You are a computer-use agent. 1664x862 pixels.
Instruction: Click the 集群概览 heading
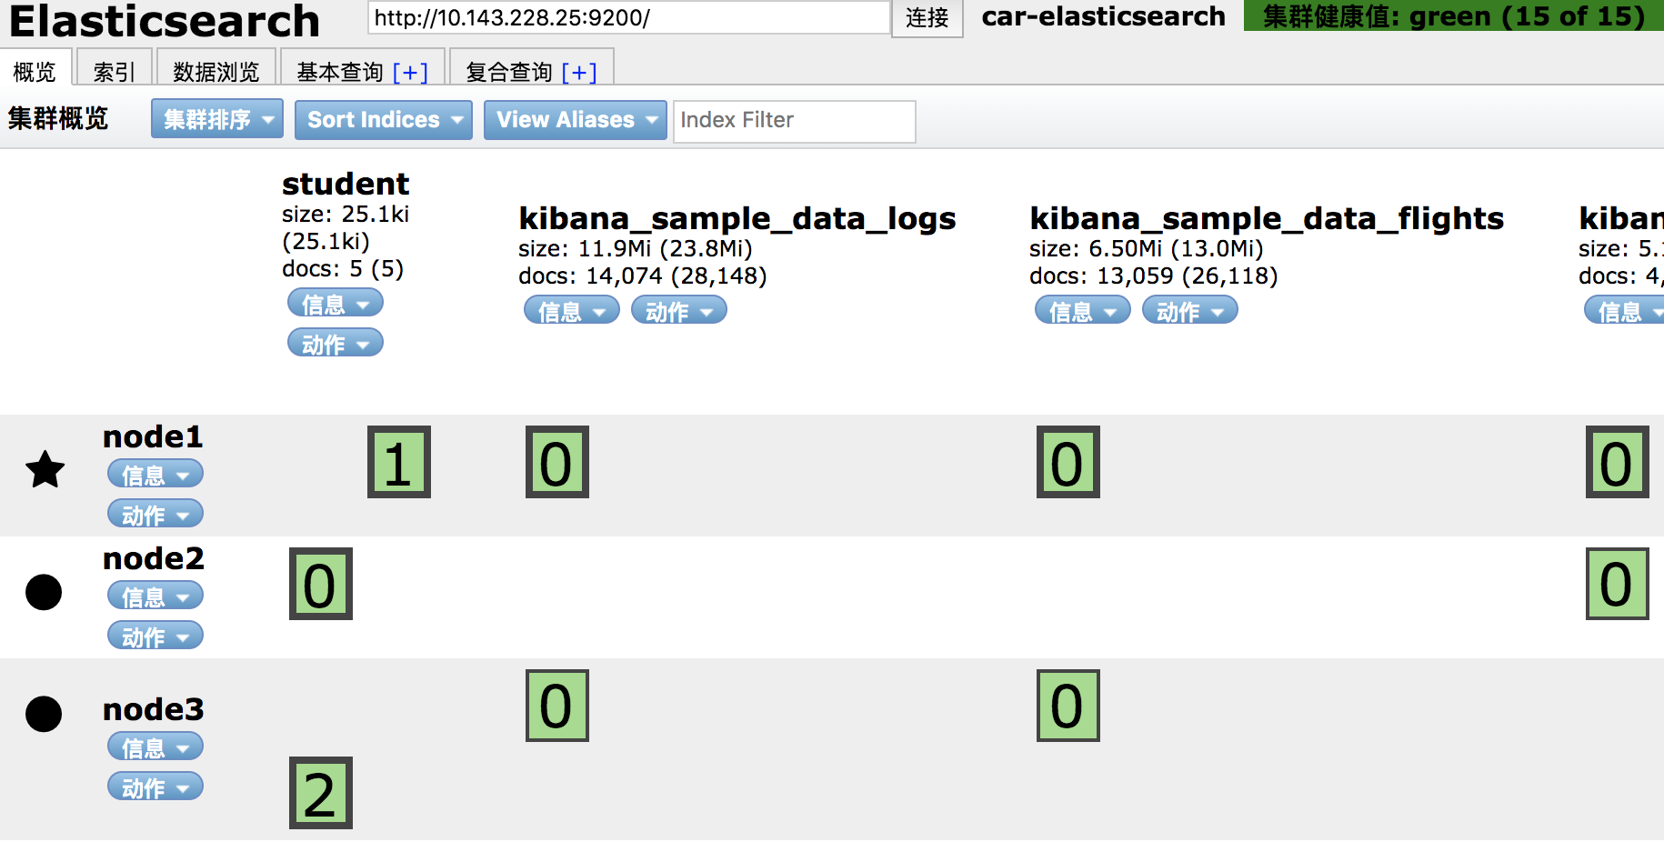[x=58, y=118]
